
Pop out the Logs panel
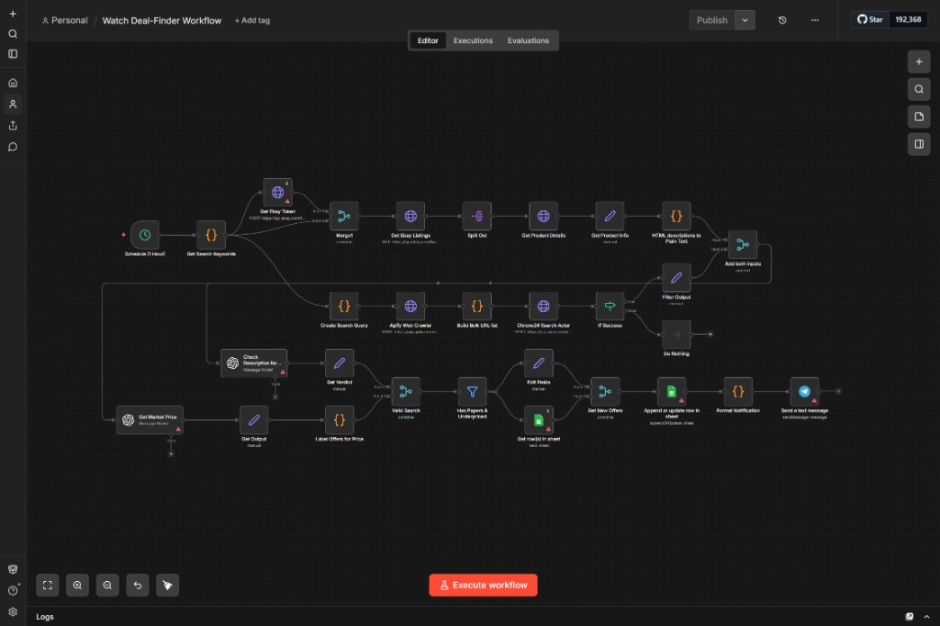pyautogui.click(x=910, y=617)
